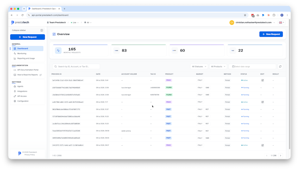Viewport: 299px width, 170px height.
Task: Click the browser forward arrow
Action: point(17,15)
